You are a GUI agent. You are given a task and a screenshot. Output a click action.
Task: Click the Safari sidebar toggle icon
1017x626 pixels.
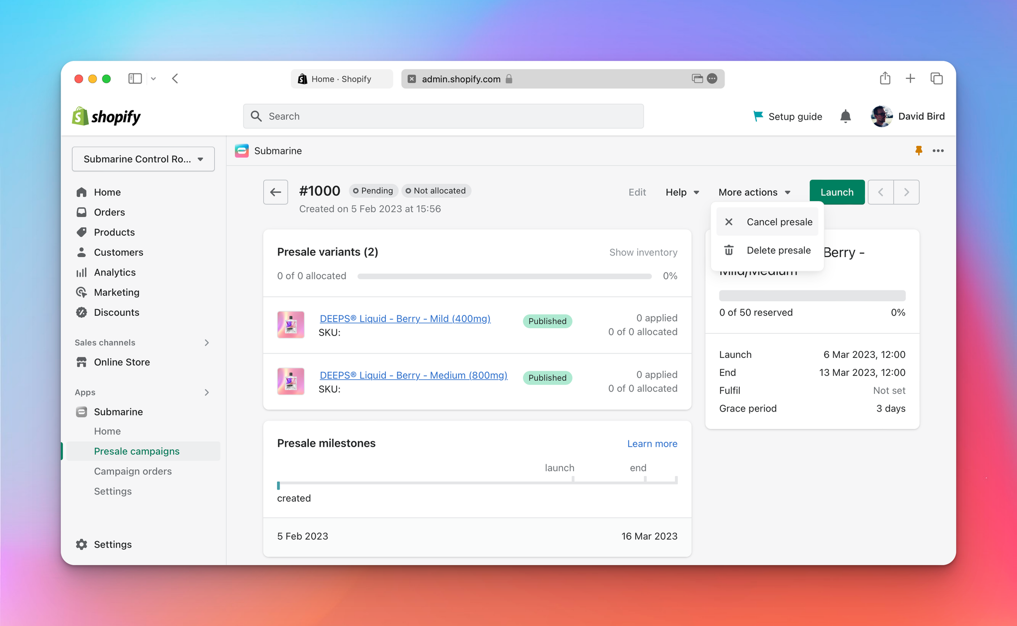135,78
